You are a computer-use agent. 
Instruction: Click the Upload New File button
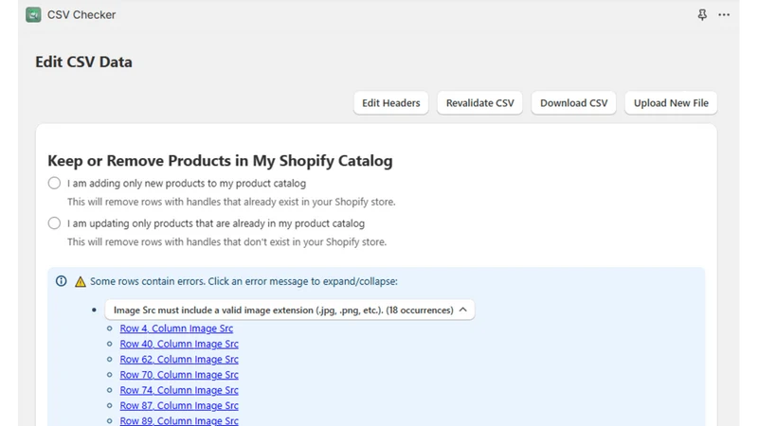[x=671, y=103]
